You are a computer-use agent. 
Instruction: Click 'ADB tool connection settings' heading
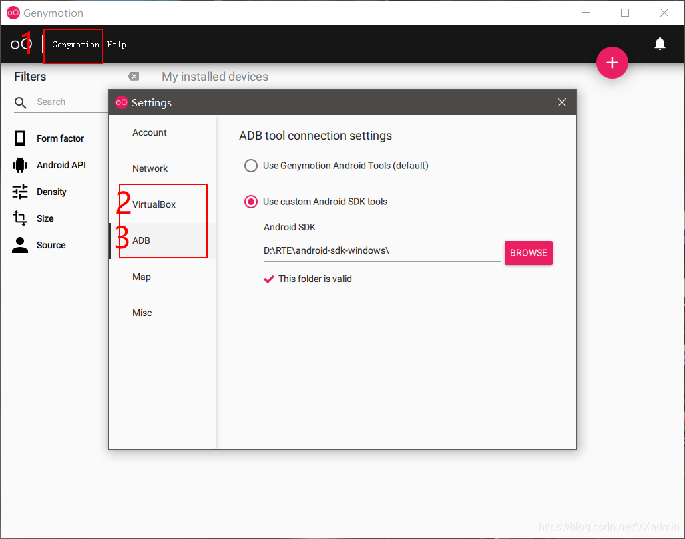pos(315,136)
